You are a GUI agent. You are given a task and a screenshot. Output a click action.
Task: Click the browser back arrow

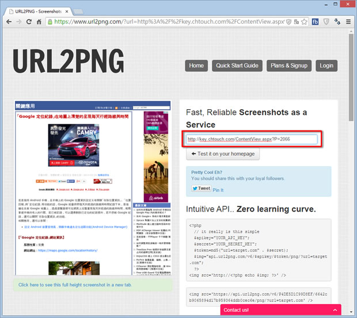[9, 21]
